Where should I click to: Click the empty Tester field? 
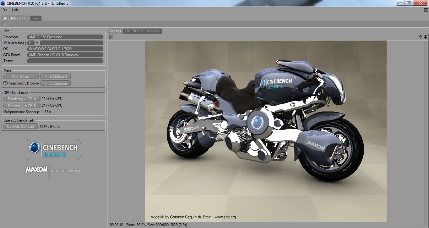tap(65, 61)
